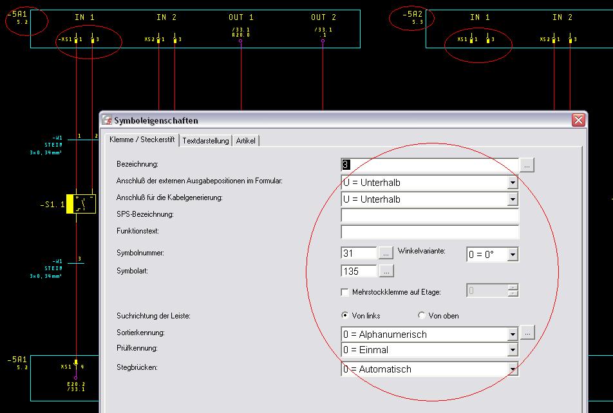
Task: Select the IN 2 label of -5A1
Action: pos(167,17)
